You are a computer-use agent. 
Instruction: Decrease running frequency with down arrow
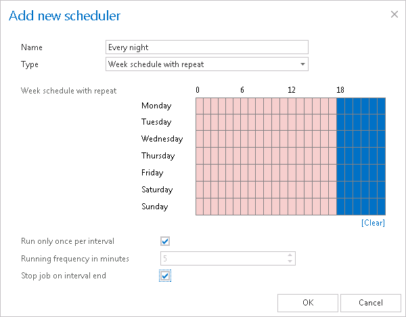(290, 261)
